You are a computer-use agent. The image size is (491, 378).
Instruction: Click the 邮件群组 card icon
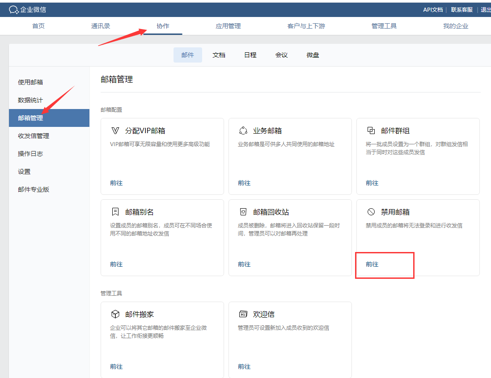[371, 130]
